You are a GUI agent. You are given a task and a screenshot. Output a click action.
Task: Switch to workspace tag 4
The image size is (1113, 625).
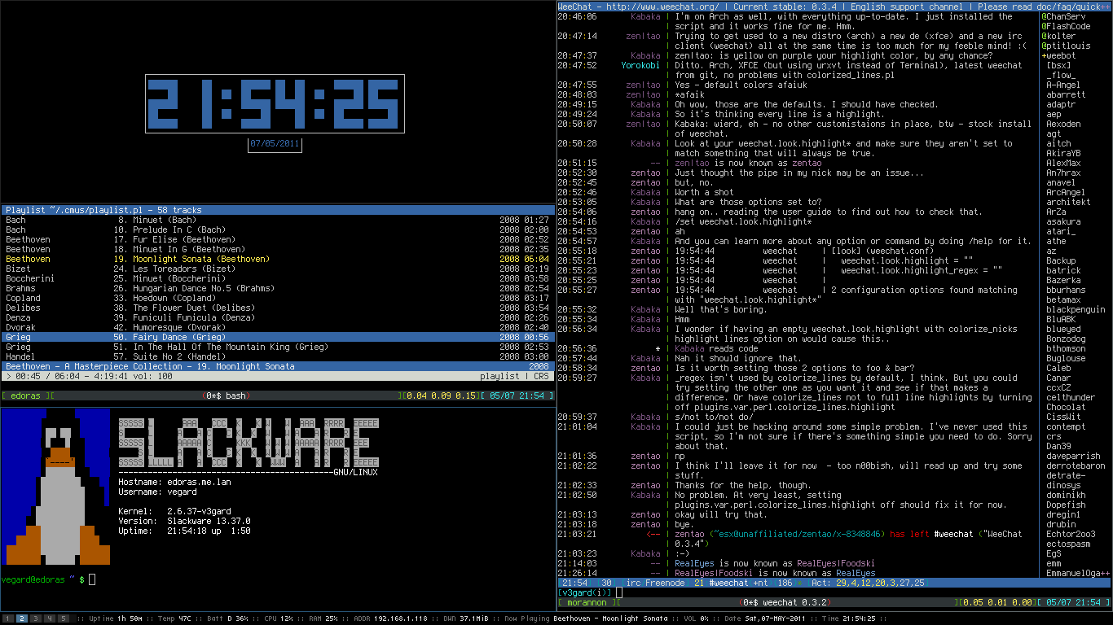point(49,618)
